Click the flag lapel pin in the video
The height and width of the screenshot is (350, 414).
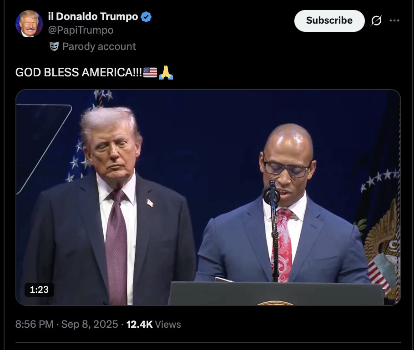(150, 203)
